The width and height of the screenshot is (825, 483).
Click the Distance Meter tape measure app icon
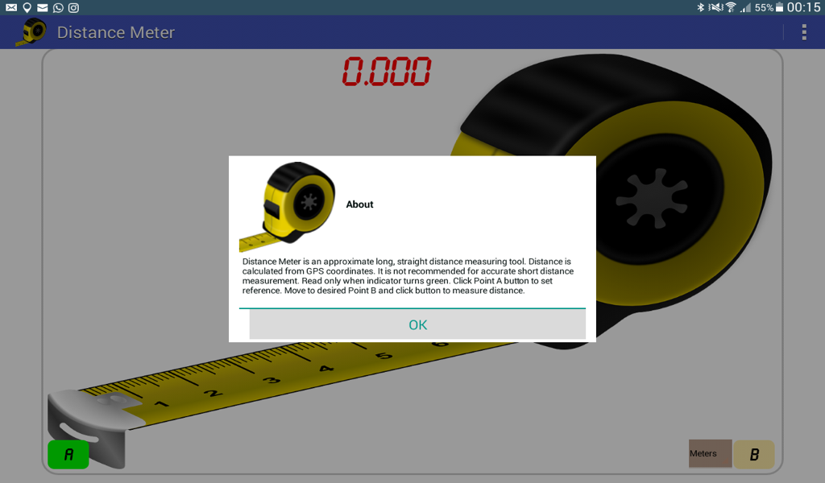coord(32,32)
